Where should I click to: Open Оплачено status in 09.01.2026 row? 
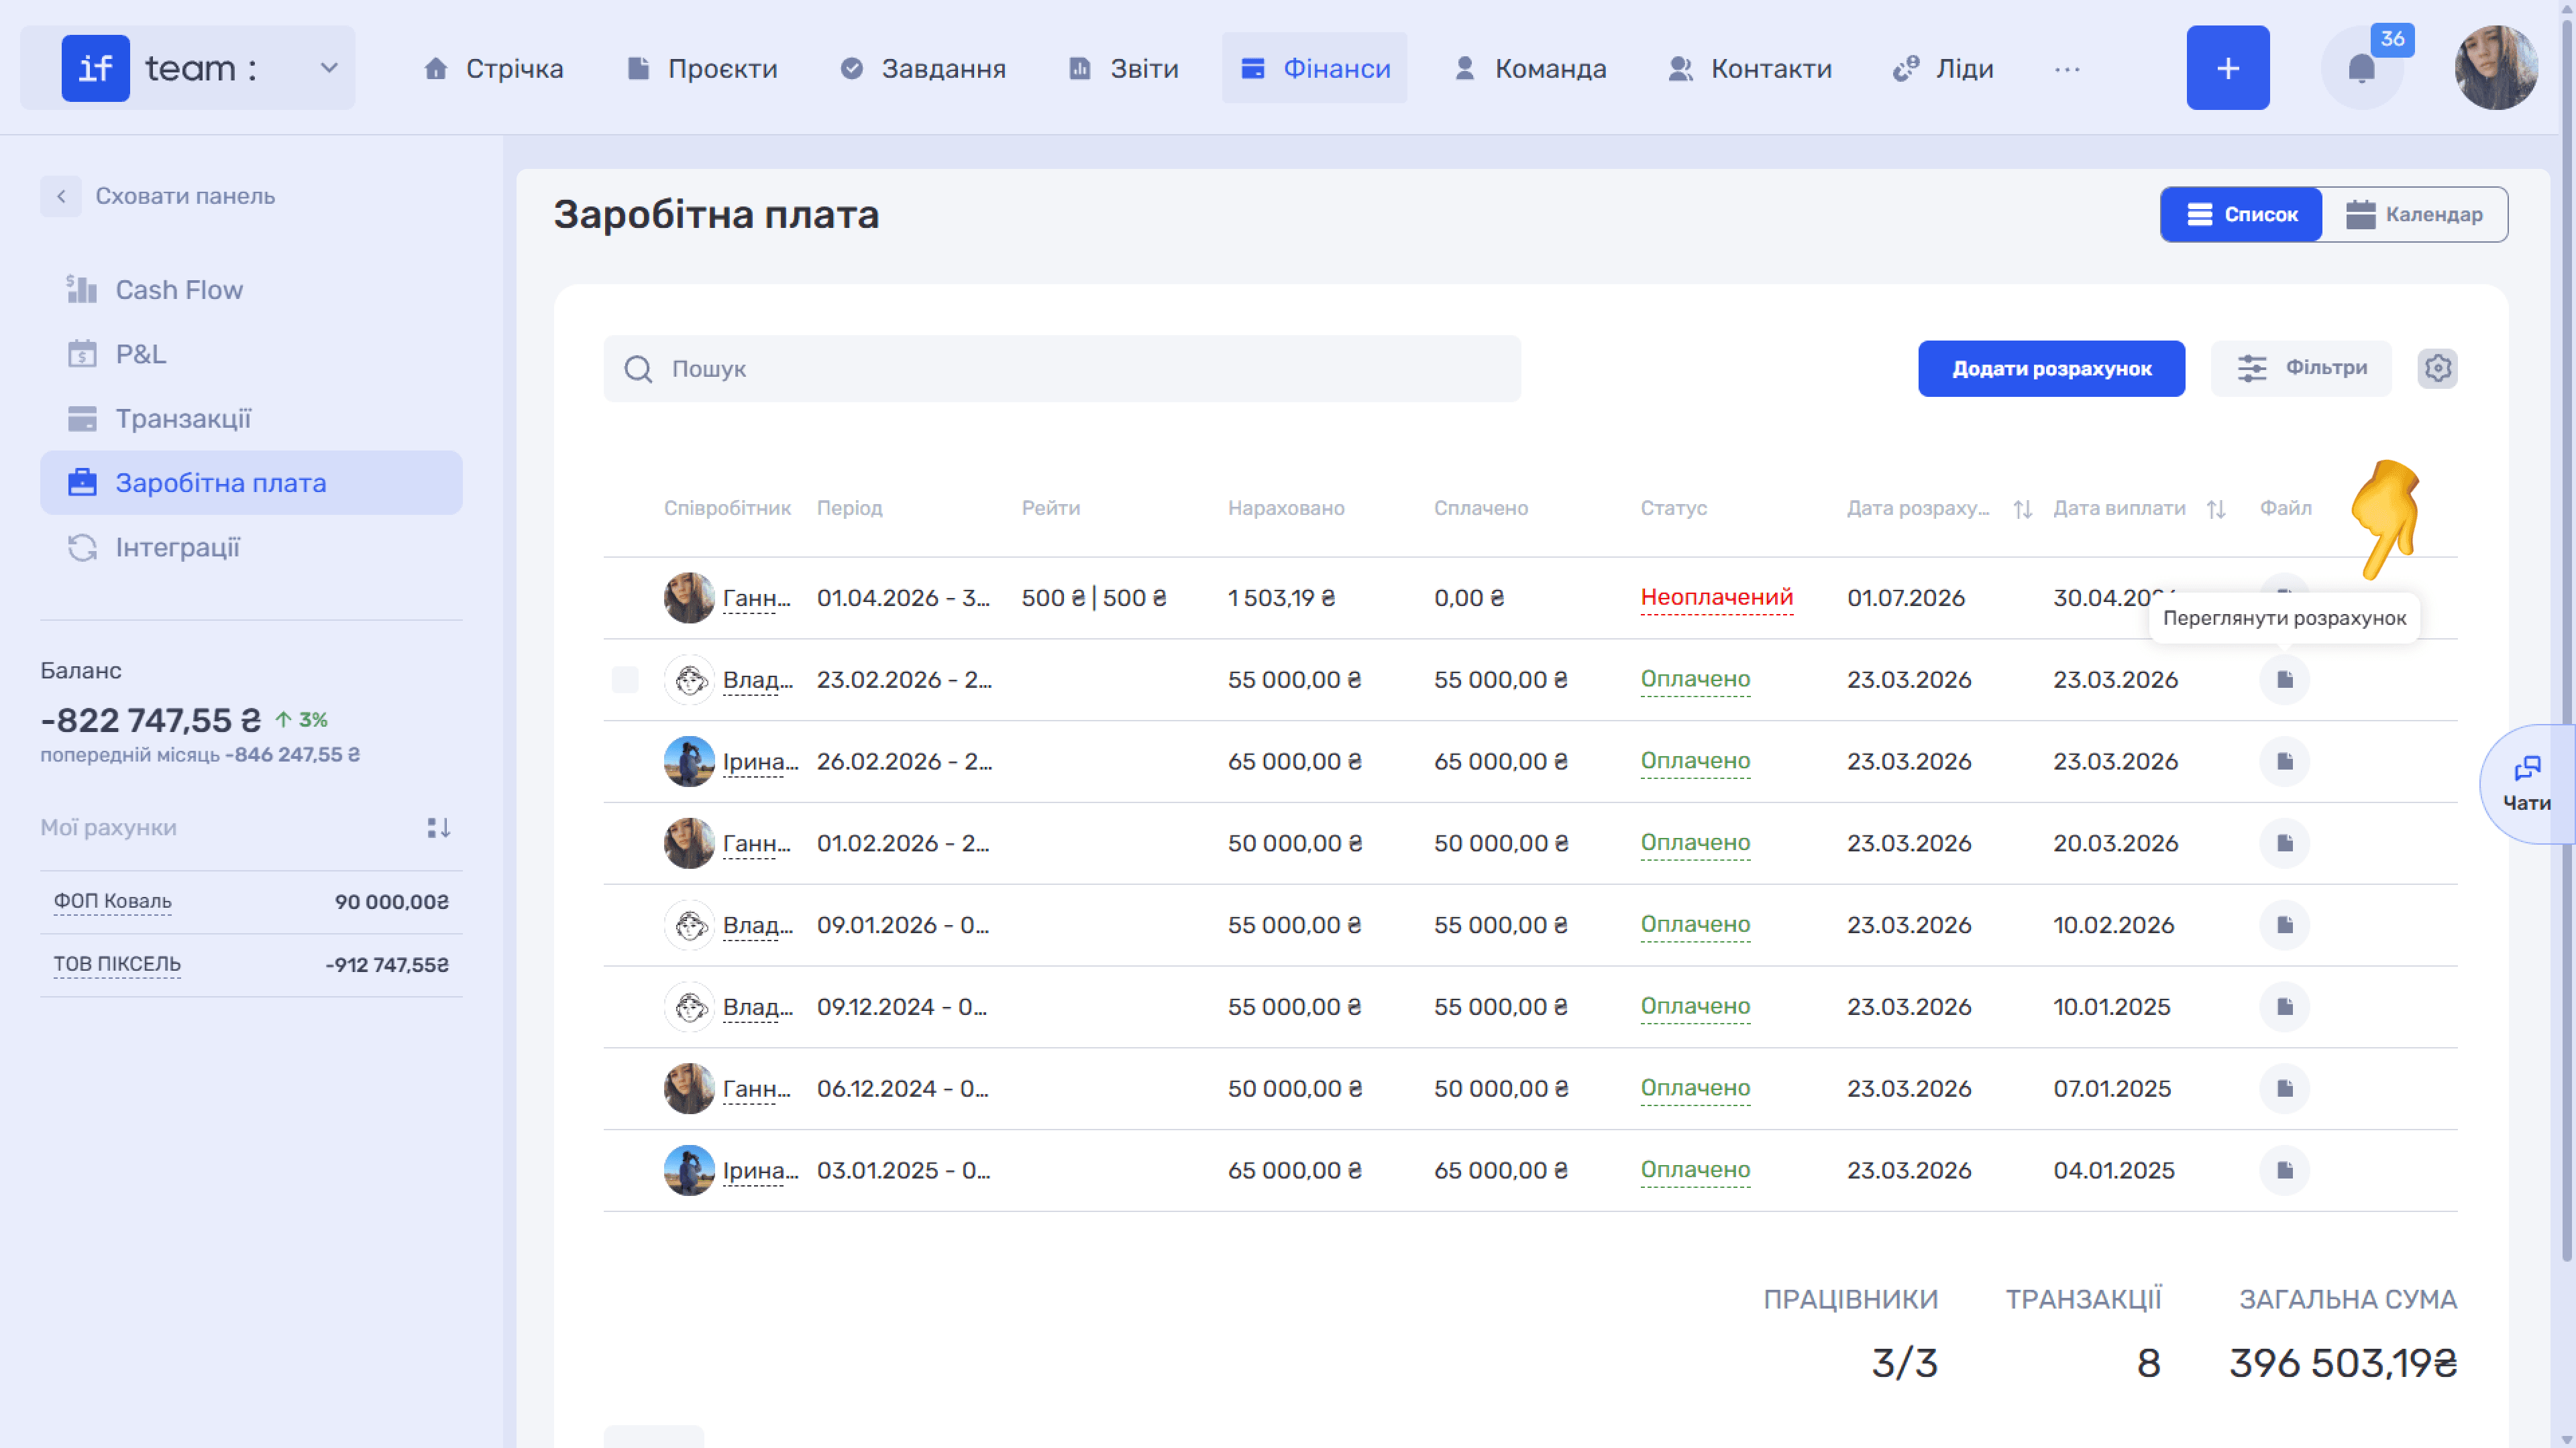point(1695,925)
